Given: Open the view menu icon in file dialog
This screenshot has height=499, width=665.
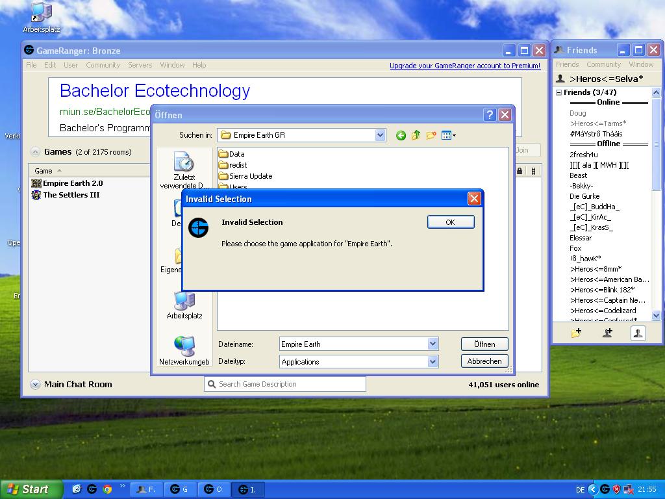Looking at the screenshot, I should coord(448,135).
